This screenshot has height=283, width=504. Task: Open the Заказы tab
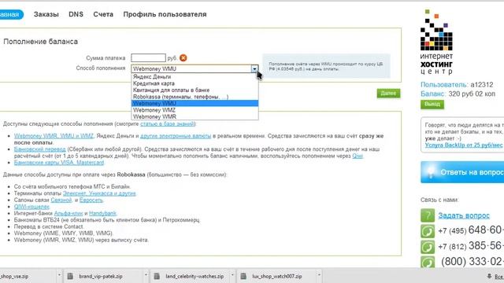pos(46,14)
